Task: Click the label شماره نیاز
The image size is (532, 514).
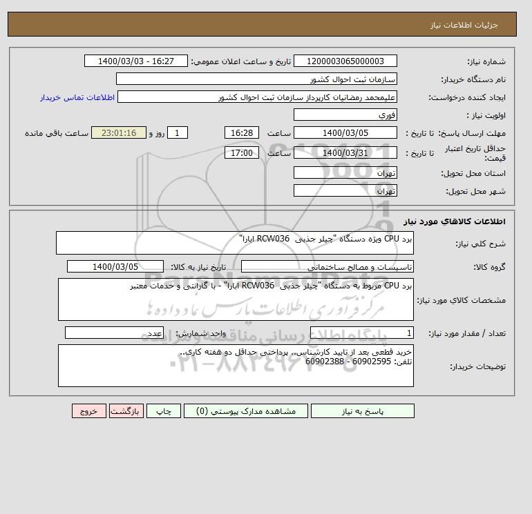Action: [x=486, y=61]
